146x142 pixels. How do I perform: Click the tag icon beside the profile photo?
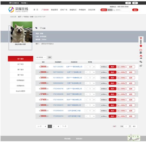(36, 28)
